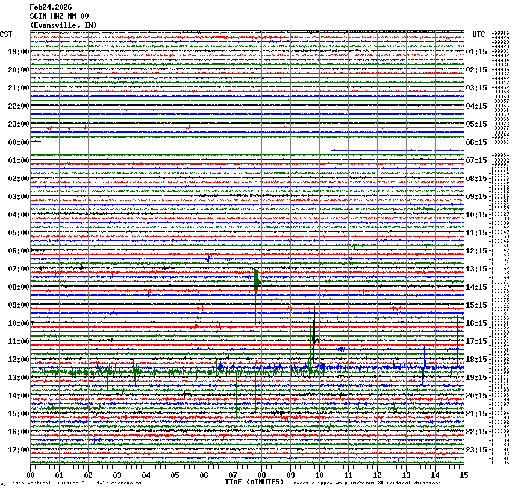Click the large green spike near minute 8
This screenshot has height=491, width=512.
256,279
